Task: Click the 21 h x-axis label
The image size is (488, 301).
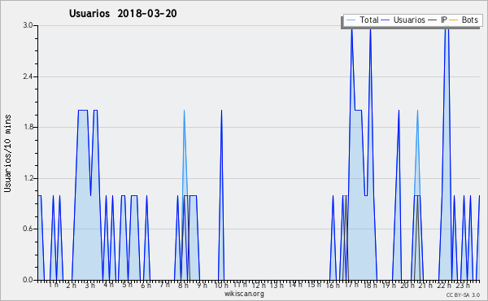Action: point(425,286)
